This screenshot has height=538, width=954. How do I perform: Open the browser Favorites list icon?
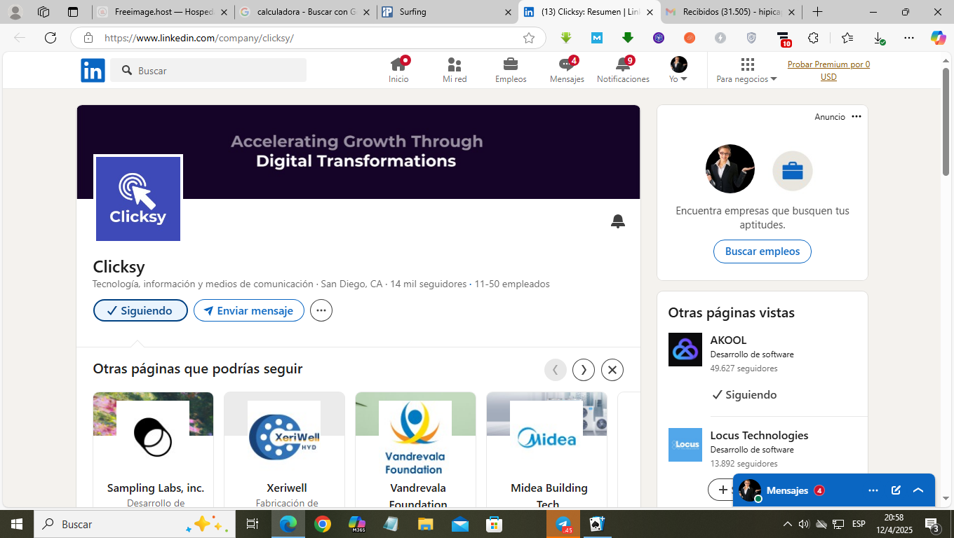click(x=847, y=38)
